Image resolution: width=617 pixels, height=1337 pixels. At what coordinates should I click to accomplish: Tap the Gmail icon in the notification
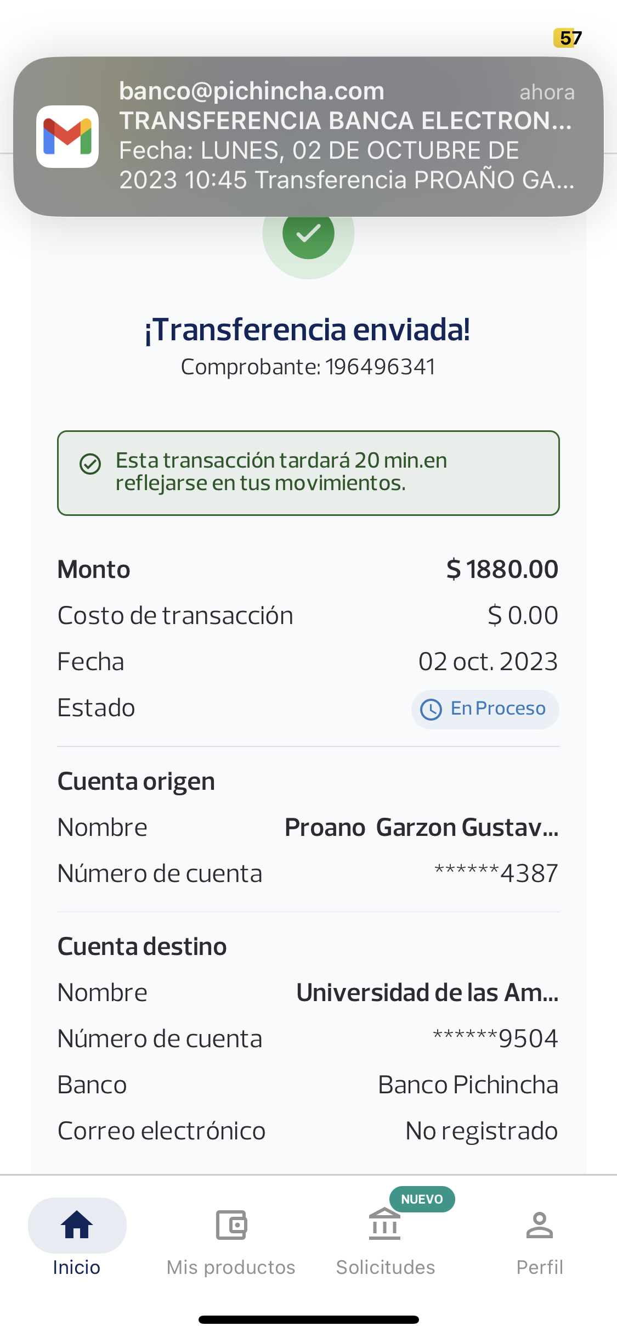(x=67, y=136)
